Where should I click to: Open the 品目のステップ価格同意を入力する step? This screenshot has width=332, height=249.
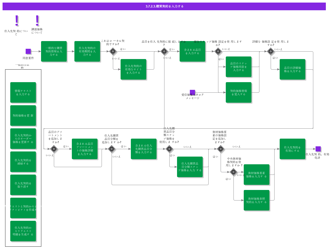pyautogui.click(x=239, y=67)
